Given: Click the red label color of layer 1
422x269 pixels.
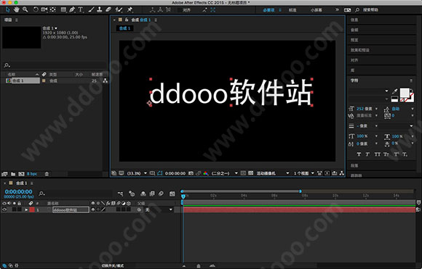Looking at the screenshot, I should tap(32, 210).
